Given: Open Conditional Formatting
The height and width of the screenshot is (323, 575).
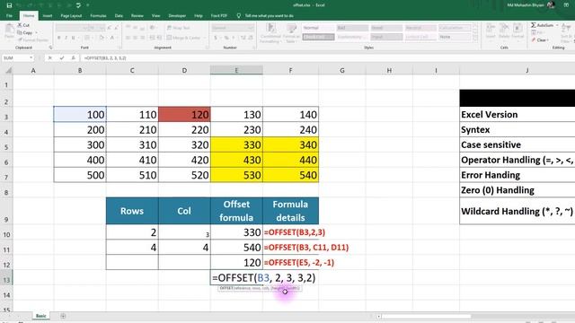Looking at the screenshot, I should 270,33.
